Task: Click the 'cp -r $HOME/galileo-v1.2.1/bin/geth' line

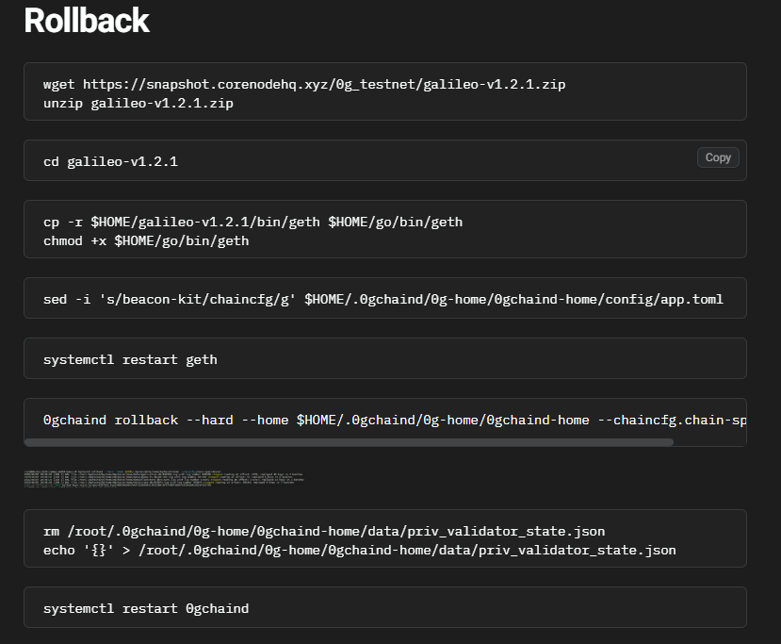Action: (253, 222)
